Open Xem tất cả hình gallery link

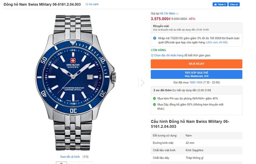click(70, 157)
